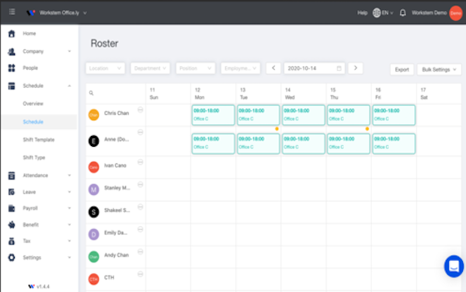Expand the EN language dropdown
The height and width of the screenshot is (292, 466).
click(x=388, y=12)
